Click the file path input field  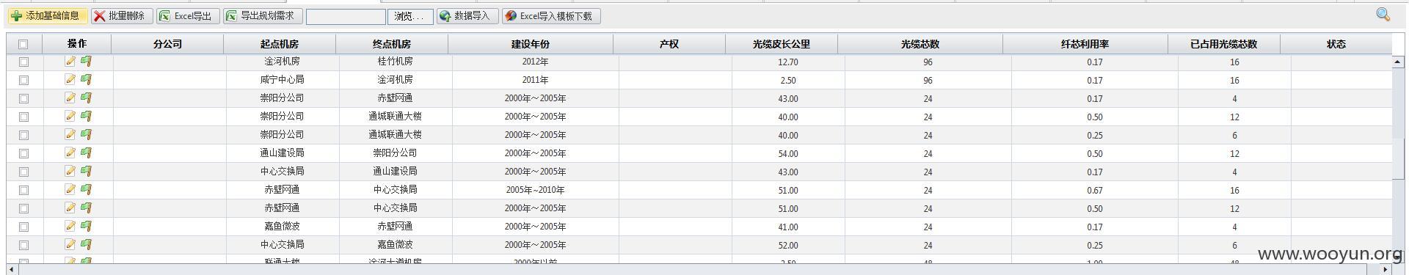coord(346,16)
